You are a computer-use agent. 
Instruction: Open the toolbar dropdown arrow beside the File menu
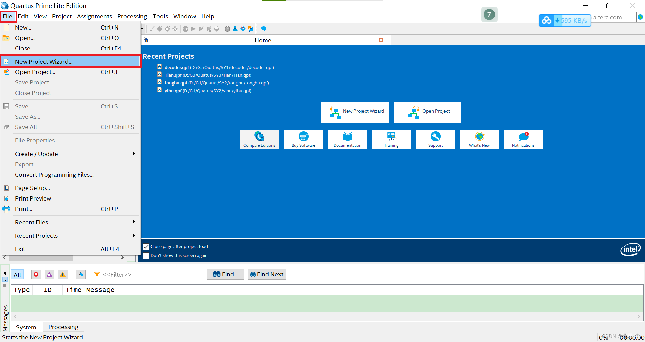[x=142, y=29]
